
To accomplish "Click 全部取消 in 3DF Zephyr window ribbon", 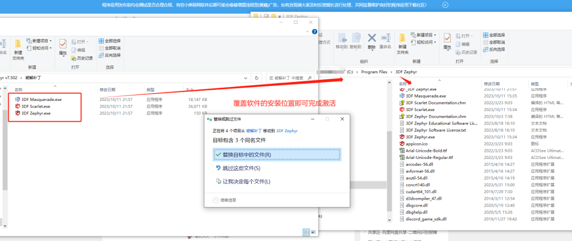I will coord(494,42).
